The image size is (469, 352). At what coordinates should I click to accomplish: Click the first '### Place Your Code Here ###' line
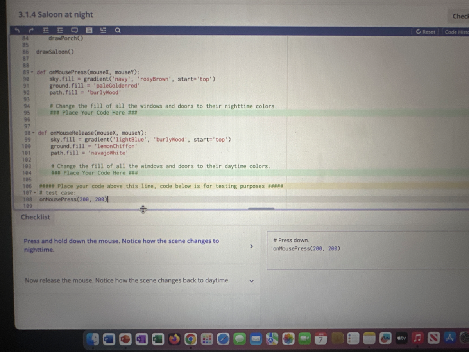pyautogui.click(x=93, y=113)
